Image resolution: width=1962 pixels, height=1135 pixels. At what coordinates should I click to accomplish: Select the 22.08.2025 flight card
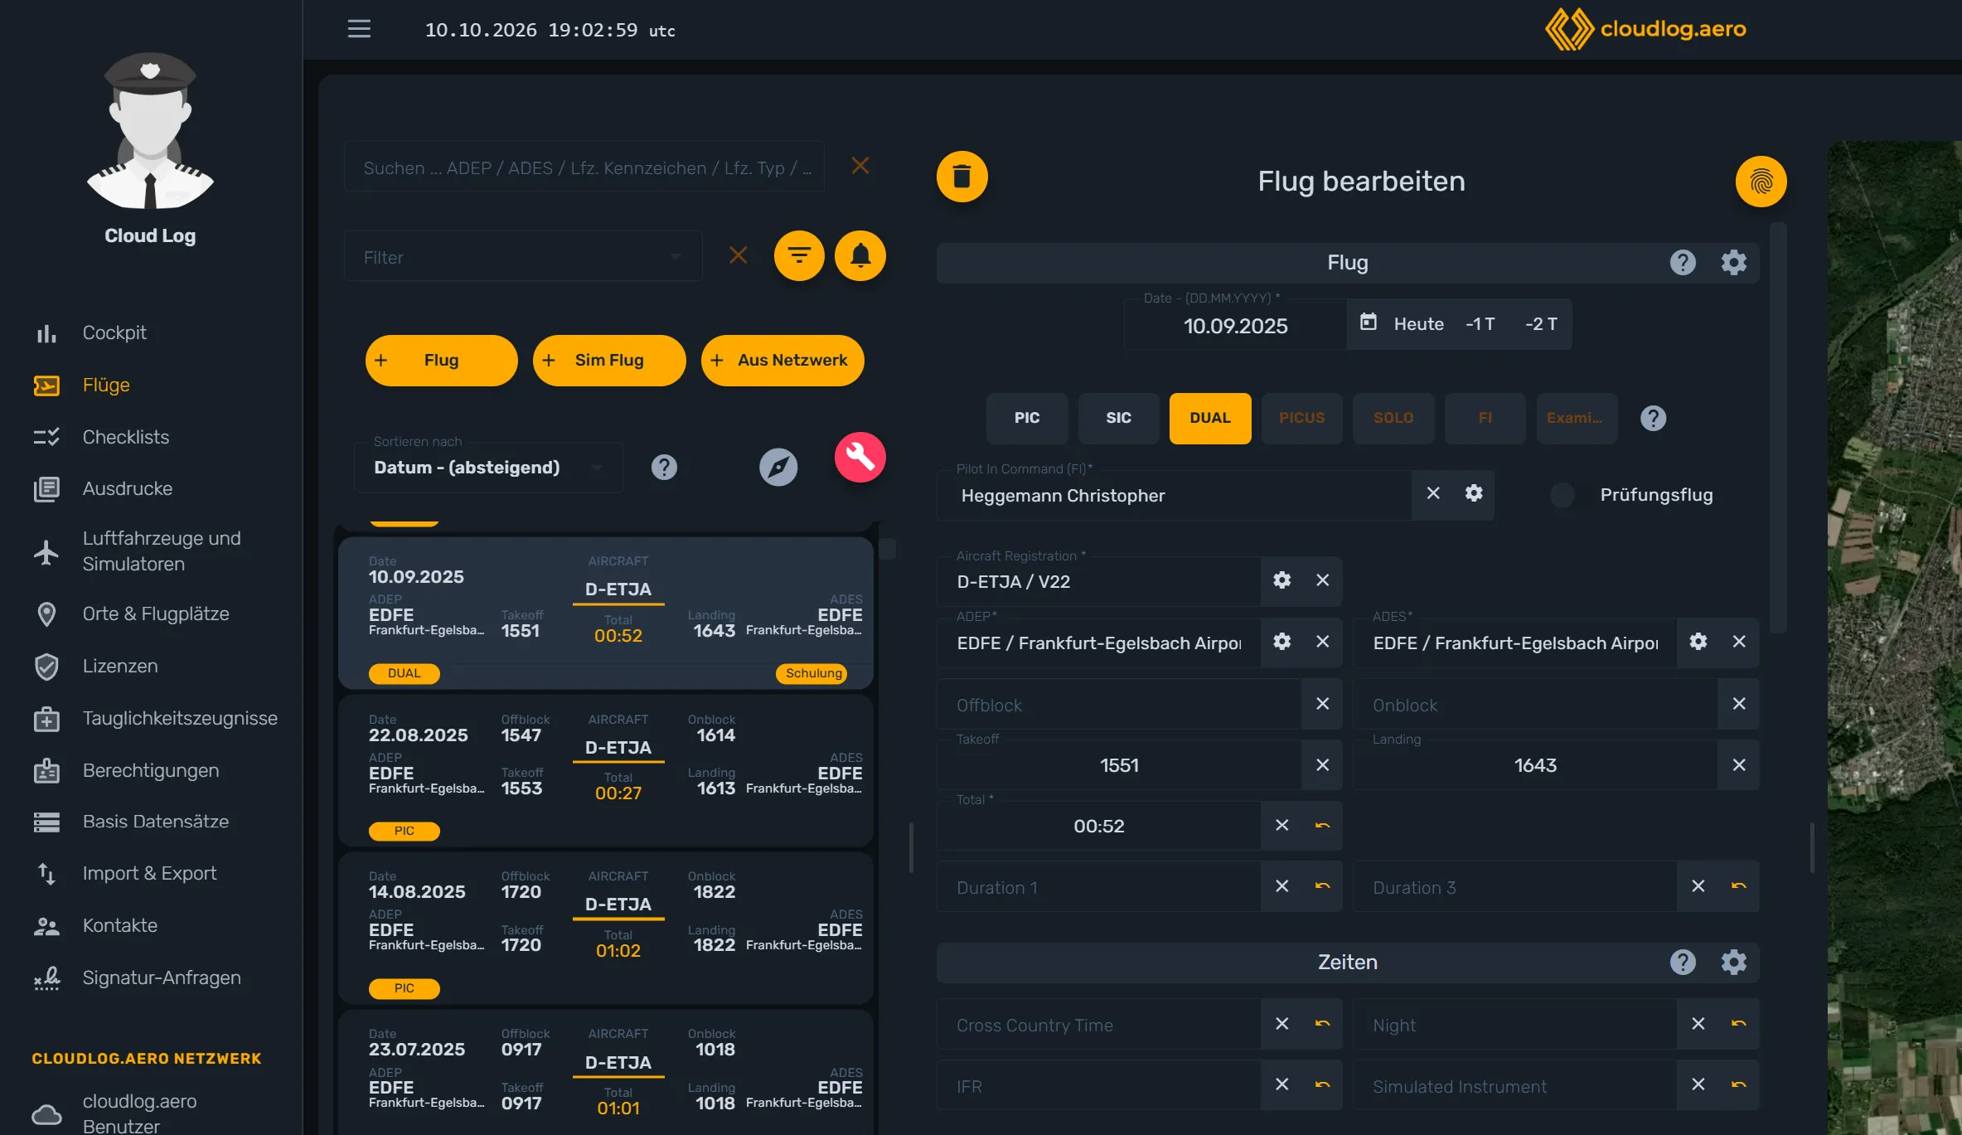pyautogui.click(x=606, y=770)
